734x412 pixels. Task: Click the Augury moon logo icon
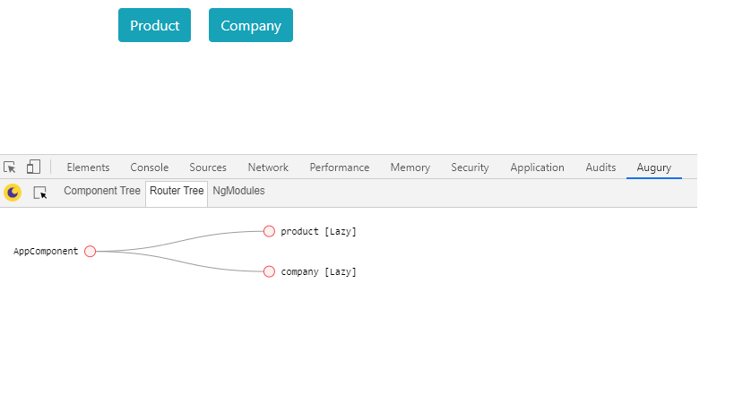13,193
